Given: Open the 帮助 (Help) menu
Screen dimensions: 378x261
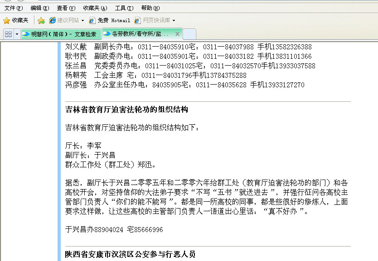Looking at the screenshot, I should [x=150, y=8].
